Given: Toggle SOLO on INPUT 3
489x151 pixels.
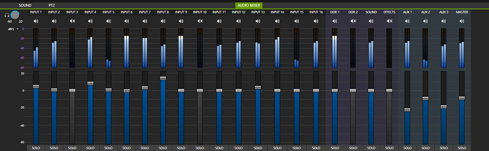Looking at the screenshot, I should click(72, 148).
